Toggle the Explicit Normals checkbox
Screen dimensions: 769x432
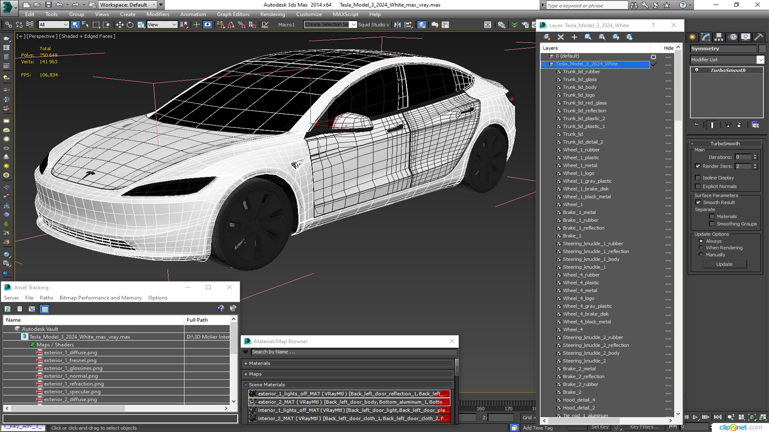(698, 186)
